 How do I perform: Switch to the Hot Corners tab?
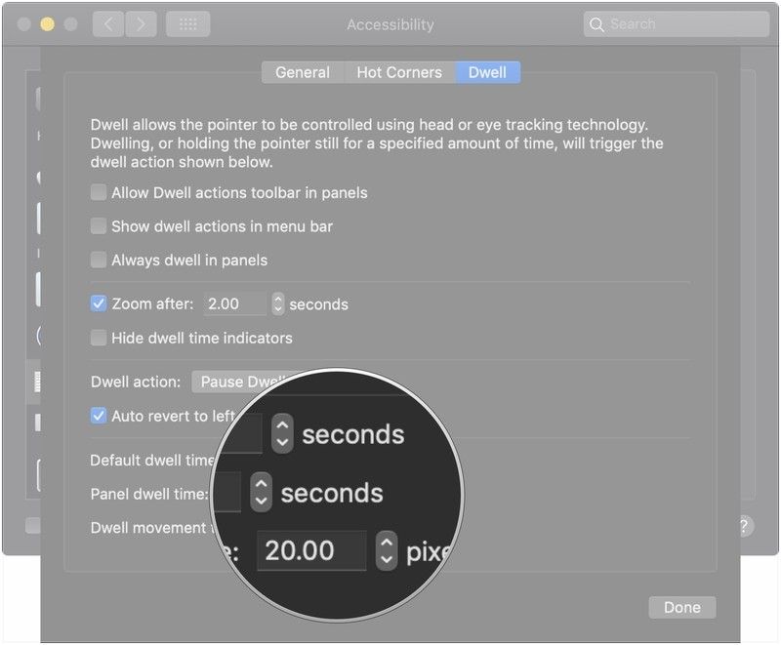pos(398,72)
